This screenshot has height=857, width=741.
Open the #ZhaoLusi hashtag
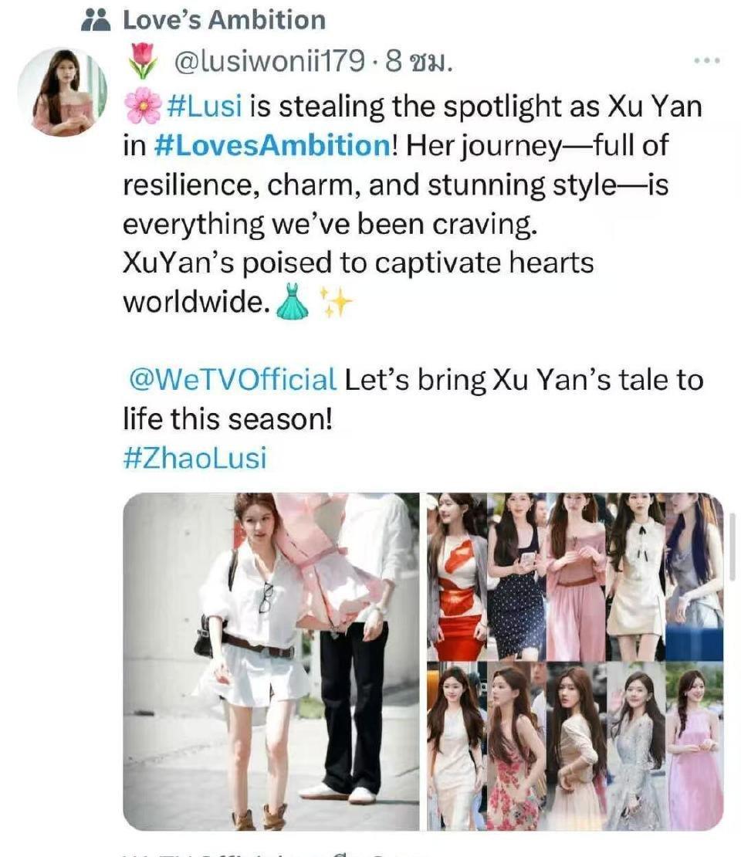pyautogui.click(x=195, y=458)
